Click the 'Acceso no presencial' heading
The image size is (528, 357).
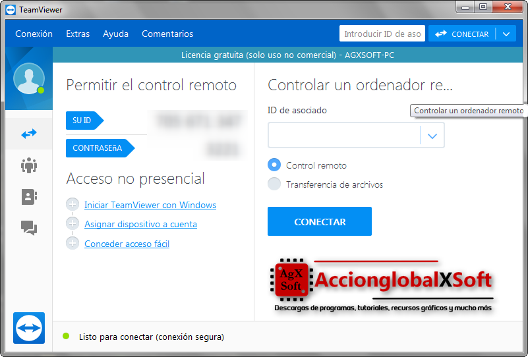pos(135,178)
